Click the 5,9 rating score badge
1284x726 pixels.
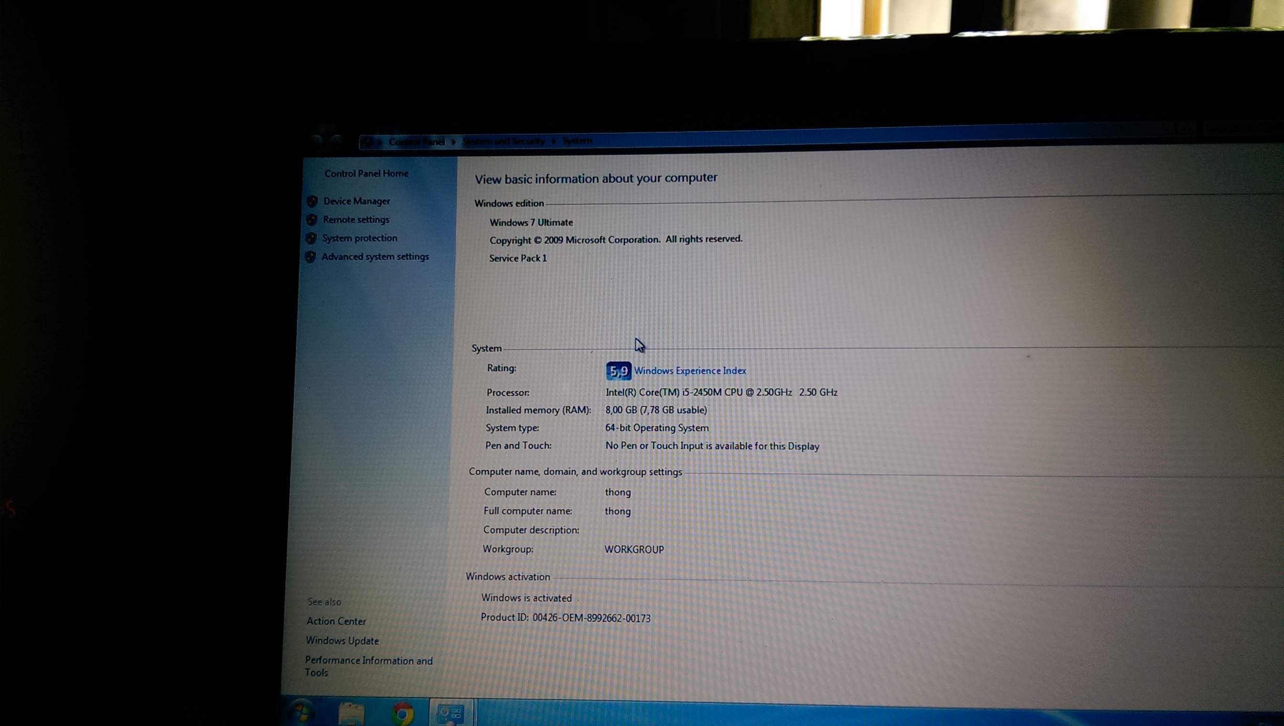point(618,371)
